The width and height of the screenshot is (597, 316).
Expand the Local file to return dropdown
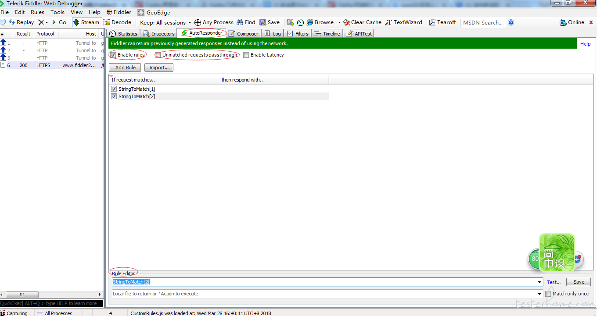click(540, 294)
